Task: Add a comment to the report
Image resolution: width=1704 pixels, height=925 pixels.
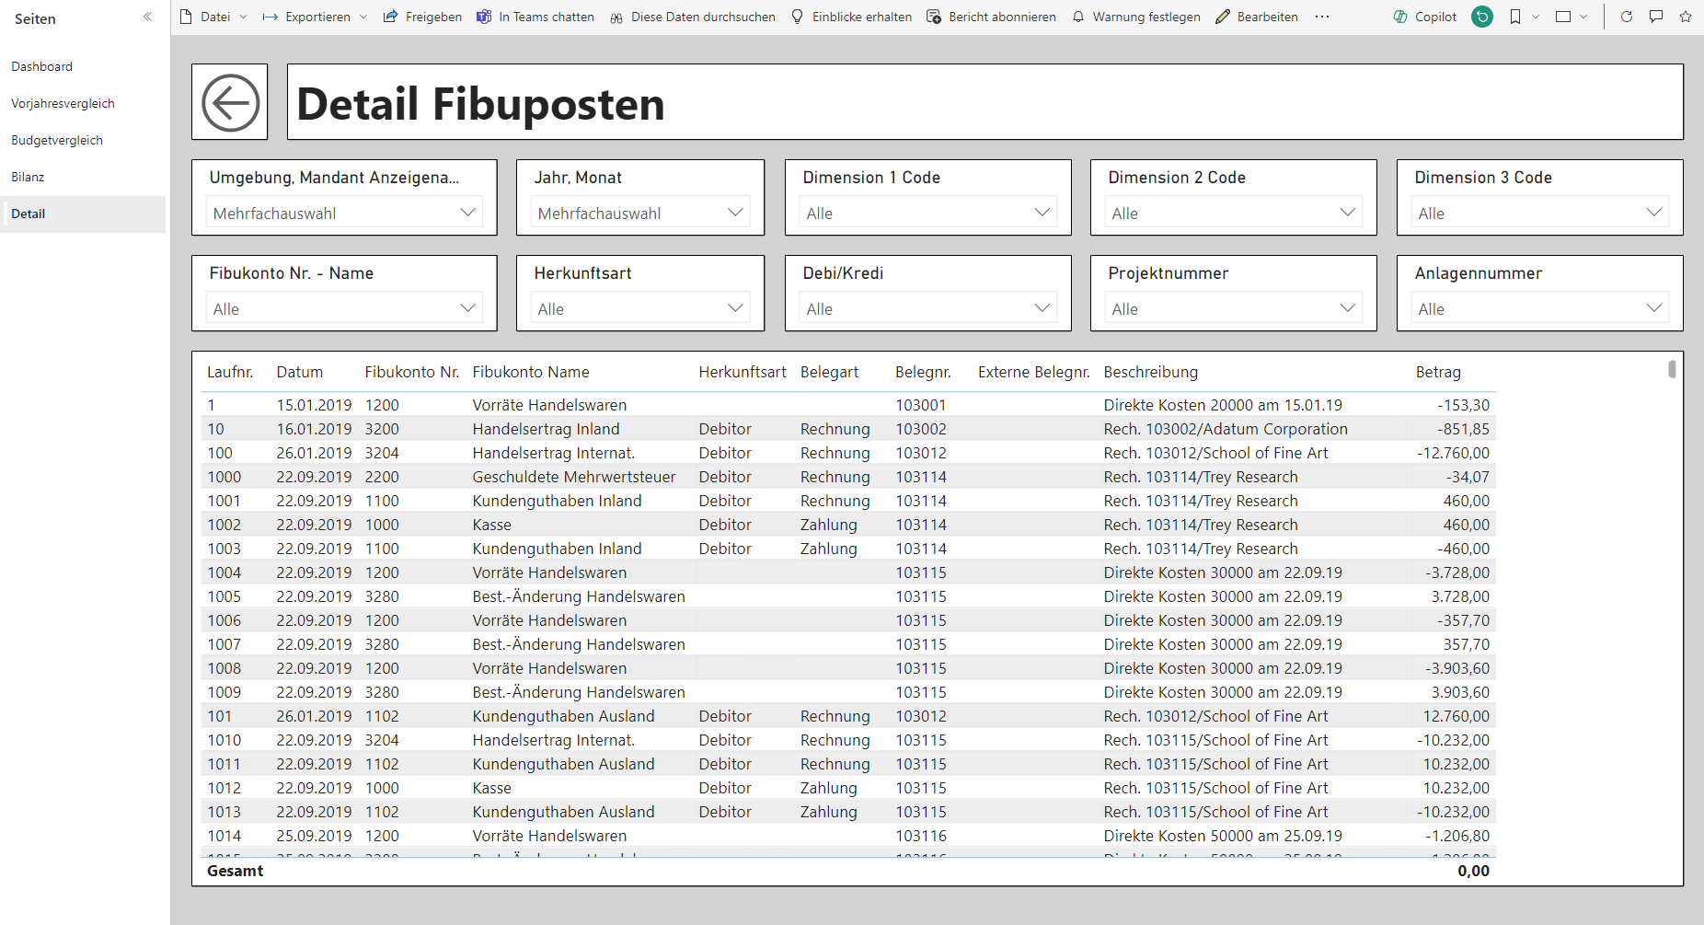Action: 1656,17
